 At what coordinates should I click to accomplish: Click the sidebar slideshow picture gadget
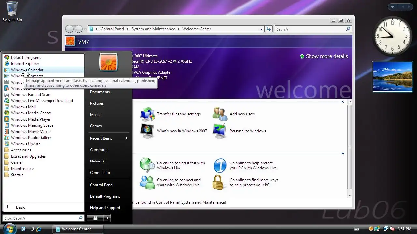coord(393,77)
